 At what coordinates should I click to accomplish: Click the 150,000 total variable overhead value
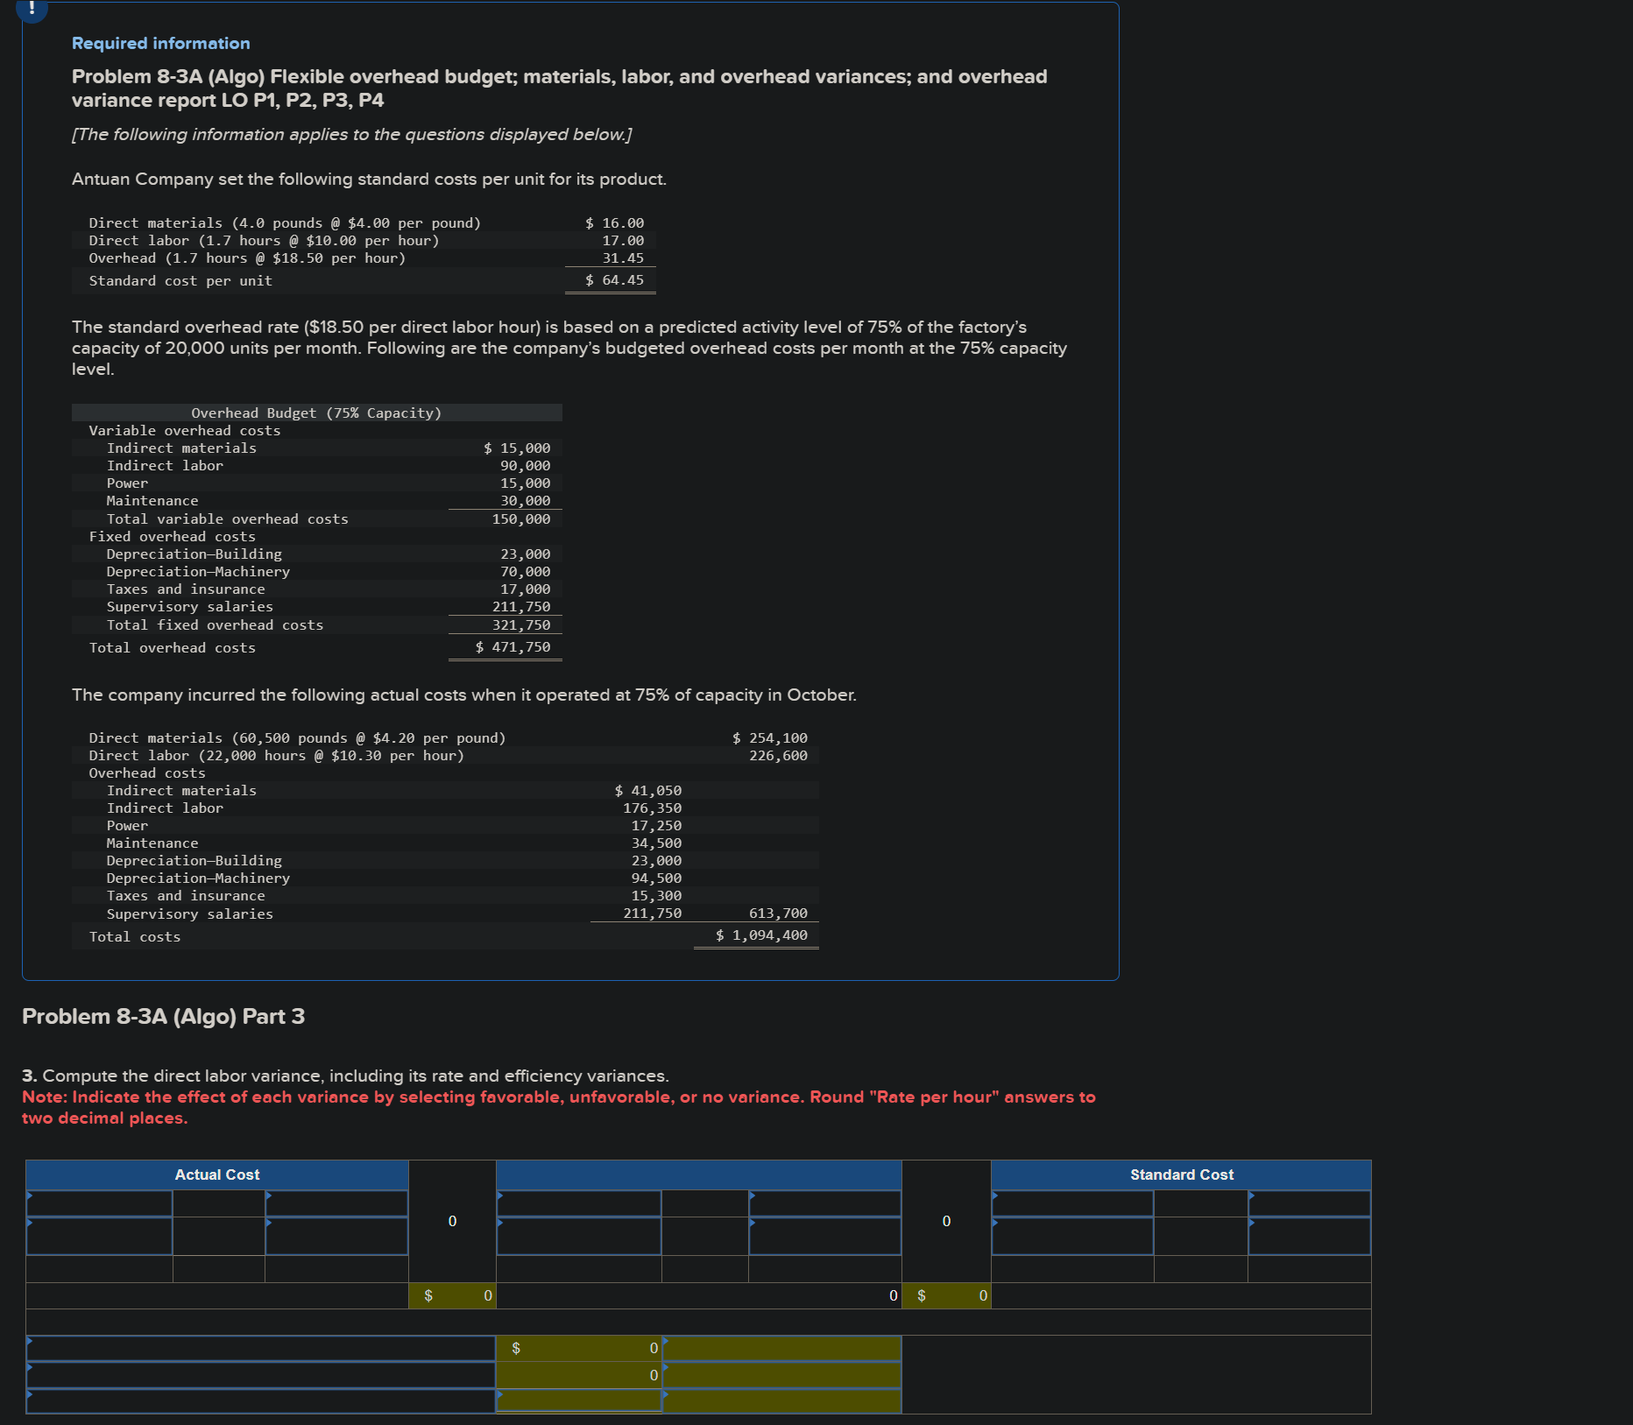[520, 519]
